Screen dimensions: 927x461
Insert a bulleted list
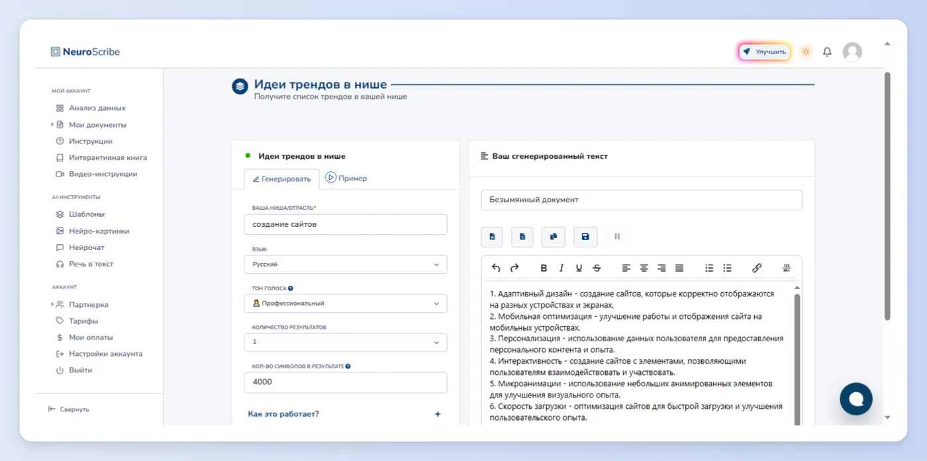point(727,268)
